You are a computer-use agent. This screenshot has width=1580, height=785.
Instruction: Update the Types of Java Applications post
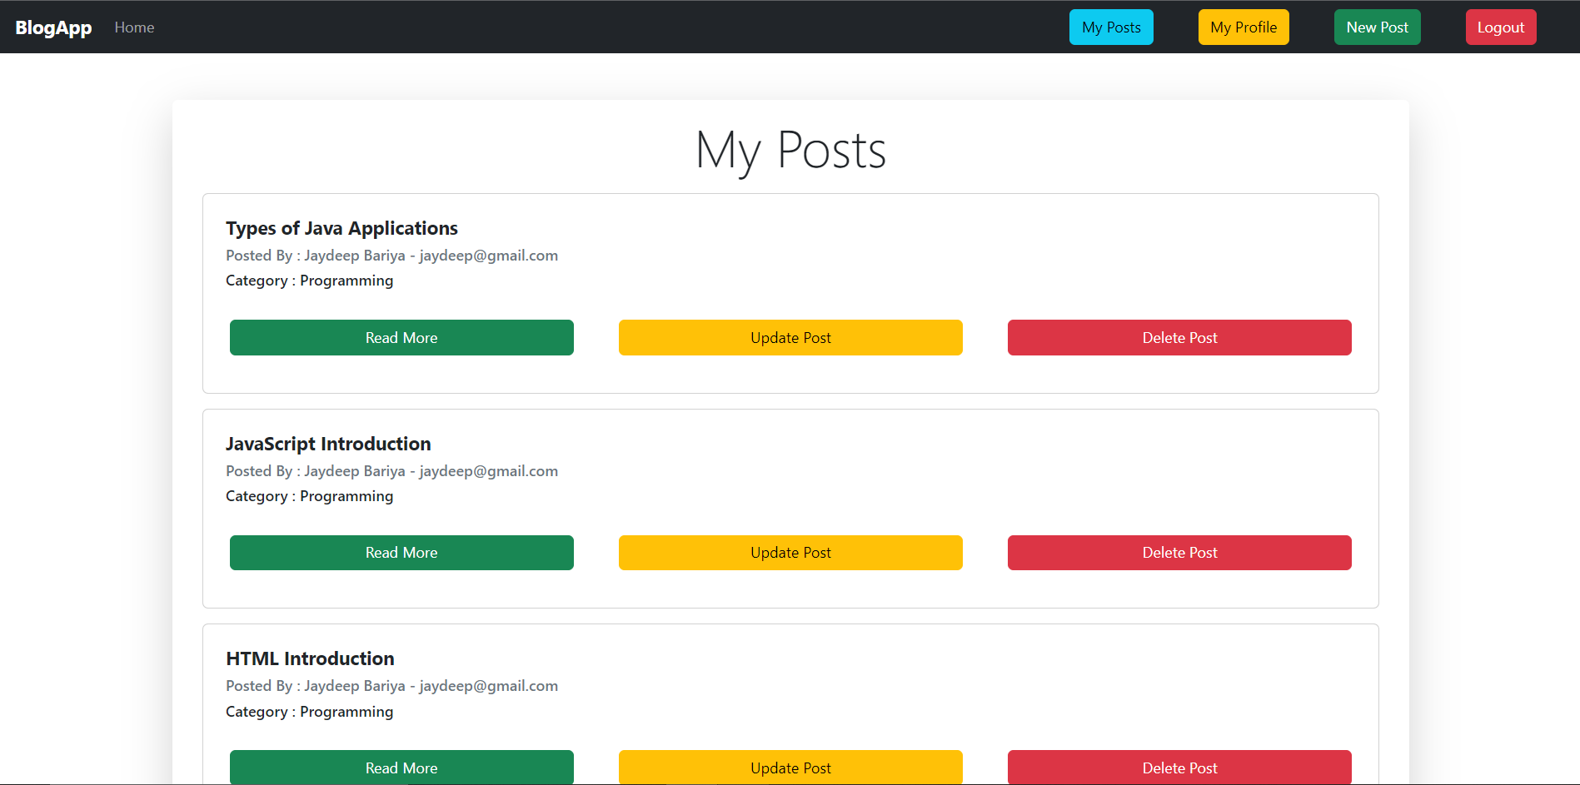tap(790, 337)
